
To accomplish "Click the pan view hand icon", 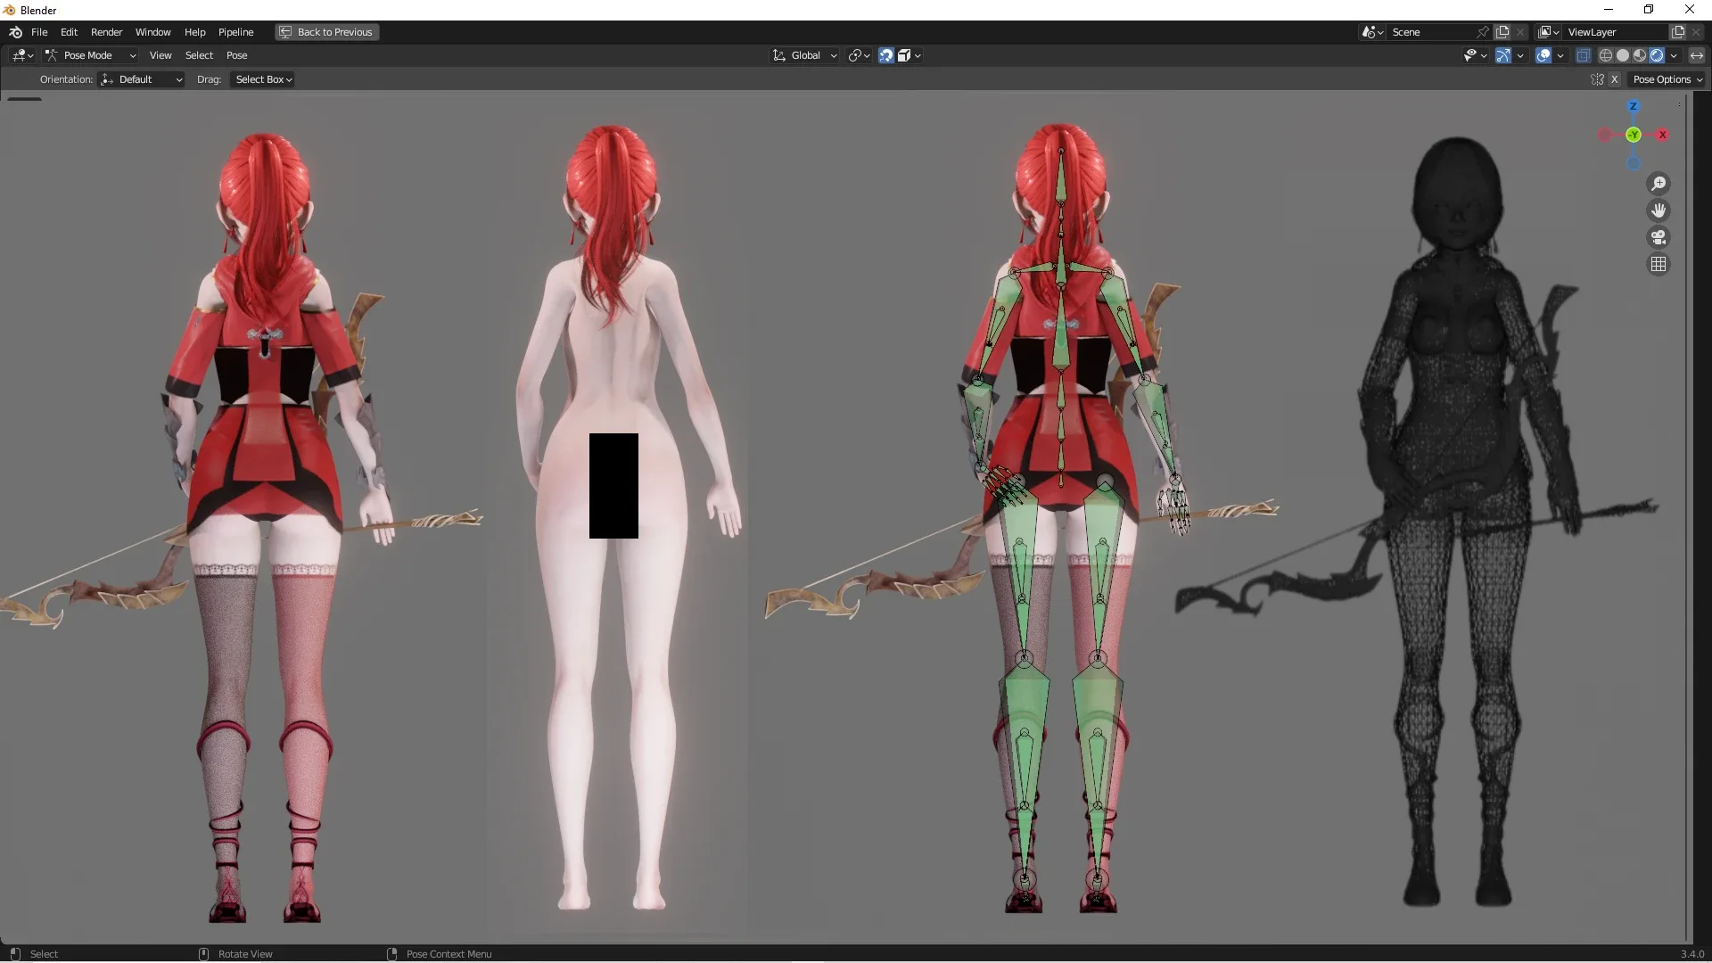I will 1658,210.
